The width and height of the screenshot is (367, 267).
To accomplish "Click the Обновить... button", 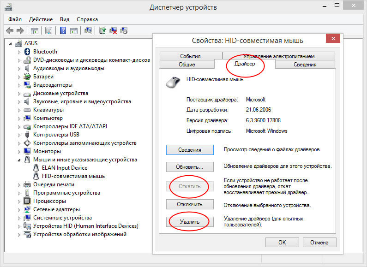I will click(x=190, y=167).
